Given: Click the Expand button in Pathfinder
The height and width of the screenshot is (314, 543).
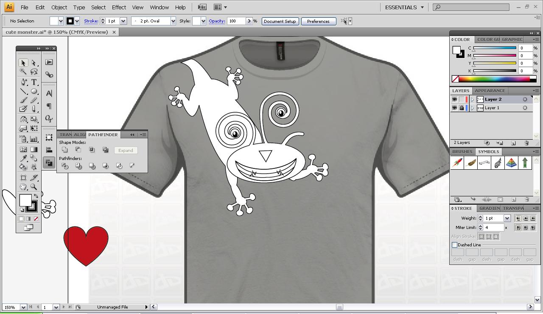Looking at the screenshot, I should (x=126, y=150).
